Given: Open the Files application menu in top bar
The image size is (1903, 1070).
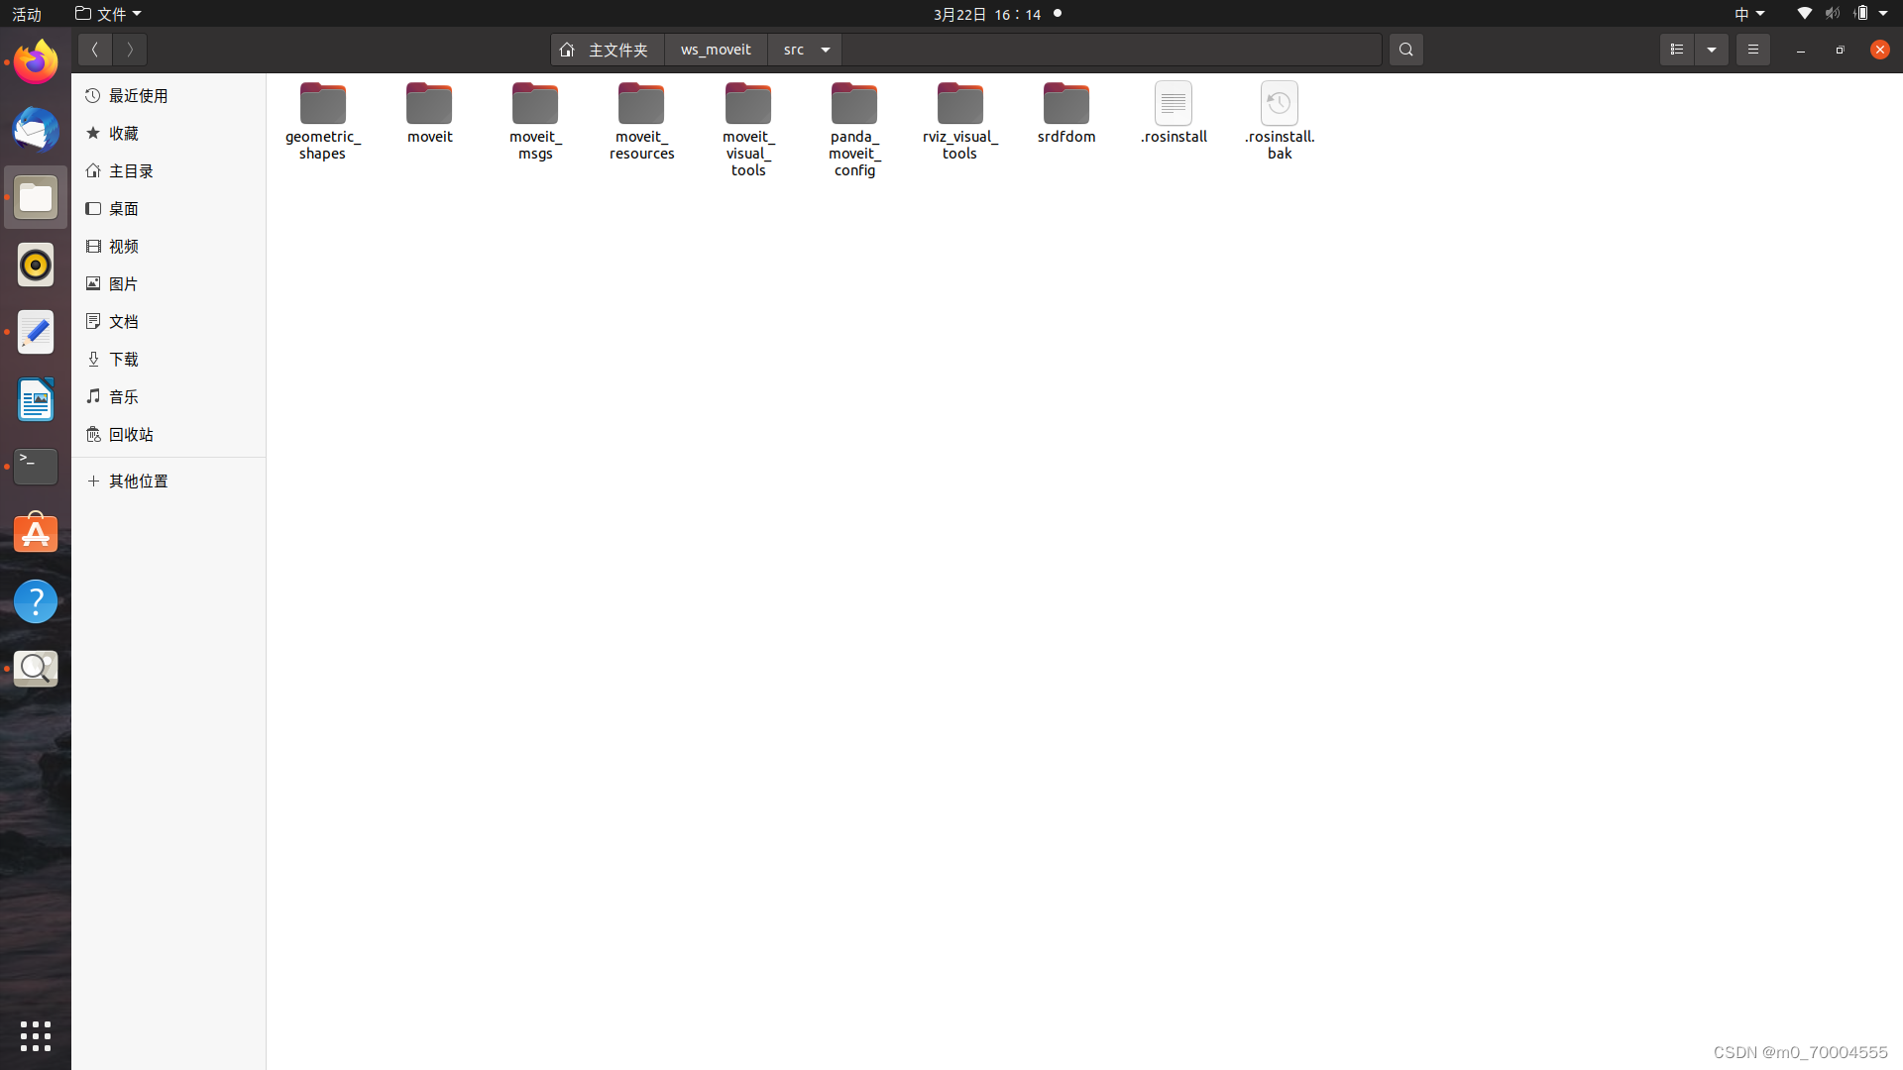Looking at the screenshot, I should click(109, 14).
